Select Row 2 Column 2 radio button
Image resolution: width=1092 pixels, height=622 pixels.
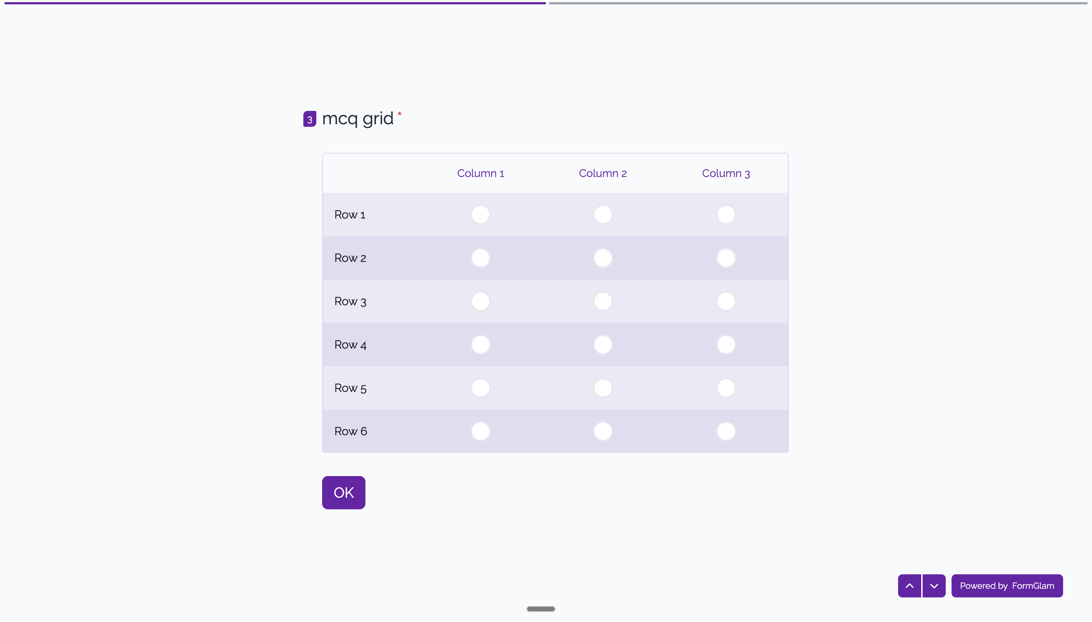coord(602,258)
